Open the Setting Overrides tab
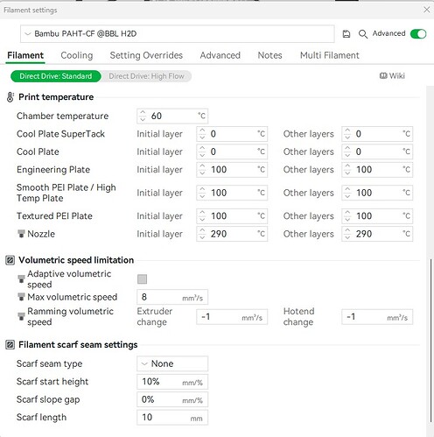 146,55
